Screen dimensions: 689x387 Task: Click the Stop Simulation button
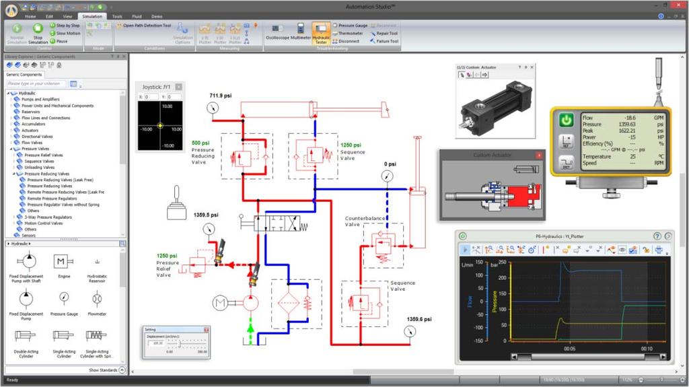coord(38,34)
